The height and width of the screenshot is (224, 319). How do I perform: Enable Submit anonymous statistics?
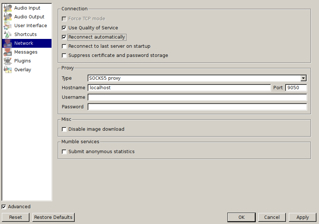(64, 152)
